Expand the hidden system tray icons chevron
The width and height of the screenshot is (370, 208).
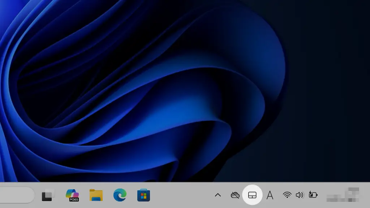[218, 195]
